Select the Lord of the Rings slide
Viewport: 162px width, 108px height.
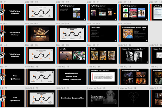(156, 77)
